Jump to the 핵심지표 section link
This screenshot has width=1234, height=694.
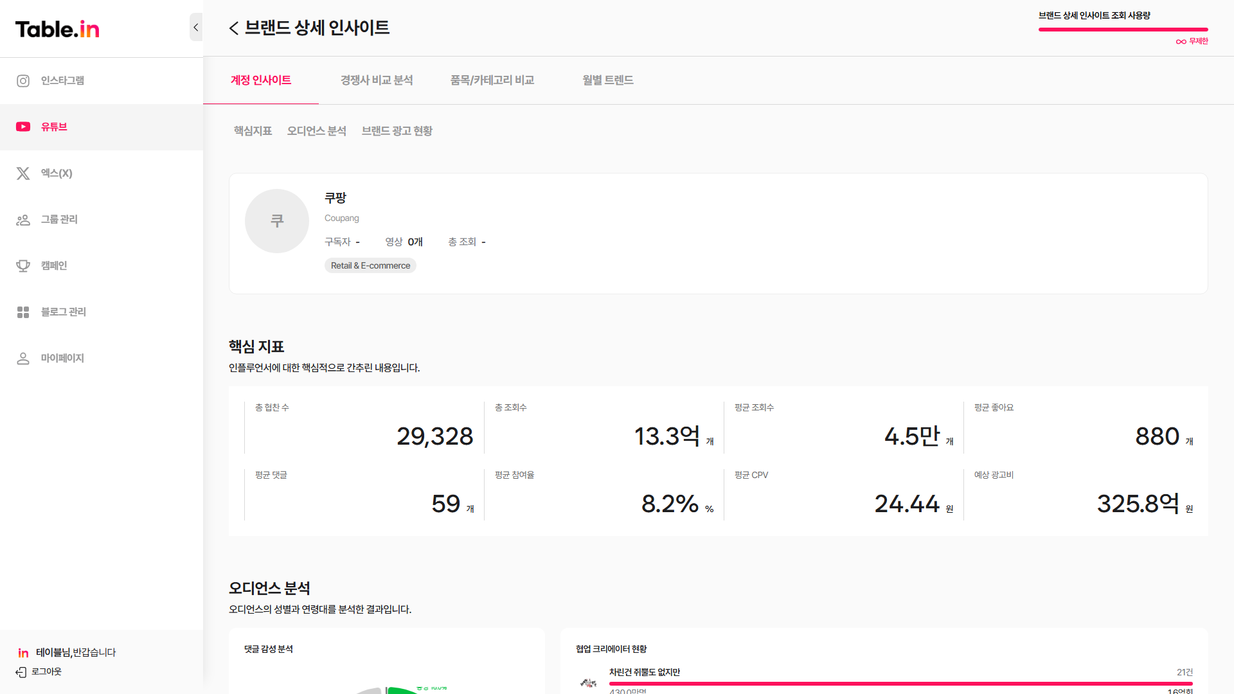(253, 131)
